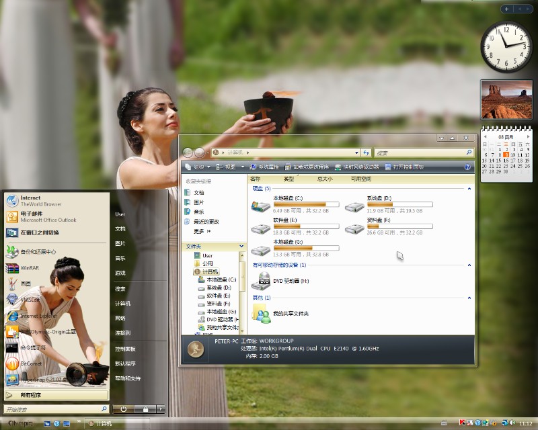Click the Explorer search field
This screenshot has width=538, height=430.
coord(424,153)
